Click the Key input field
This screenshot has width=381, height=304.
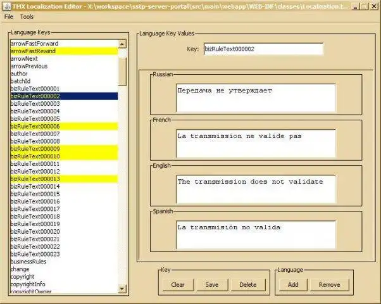pyautogui.click(x=264, y=49)
